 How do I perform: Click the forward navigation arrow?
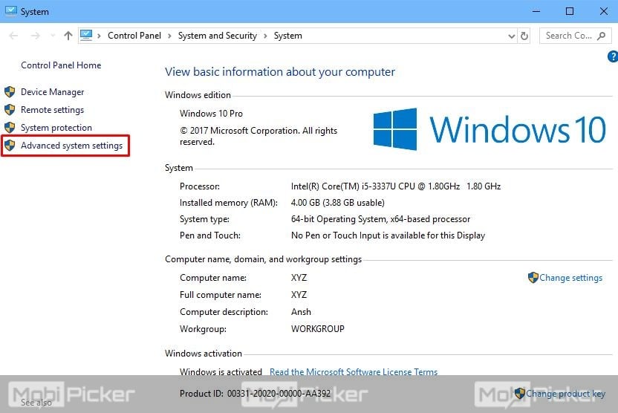(36, 36)
